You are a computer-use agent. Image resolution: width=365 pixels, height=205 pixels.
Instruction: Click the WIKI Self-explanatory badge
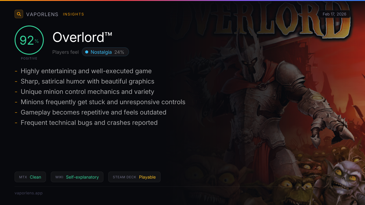point(77,177)
